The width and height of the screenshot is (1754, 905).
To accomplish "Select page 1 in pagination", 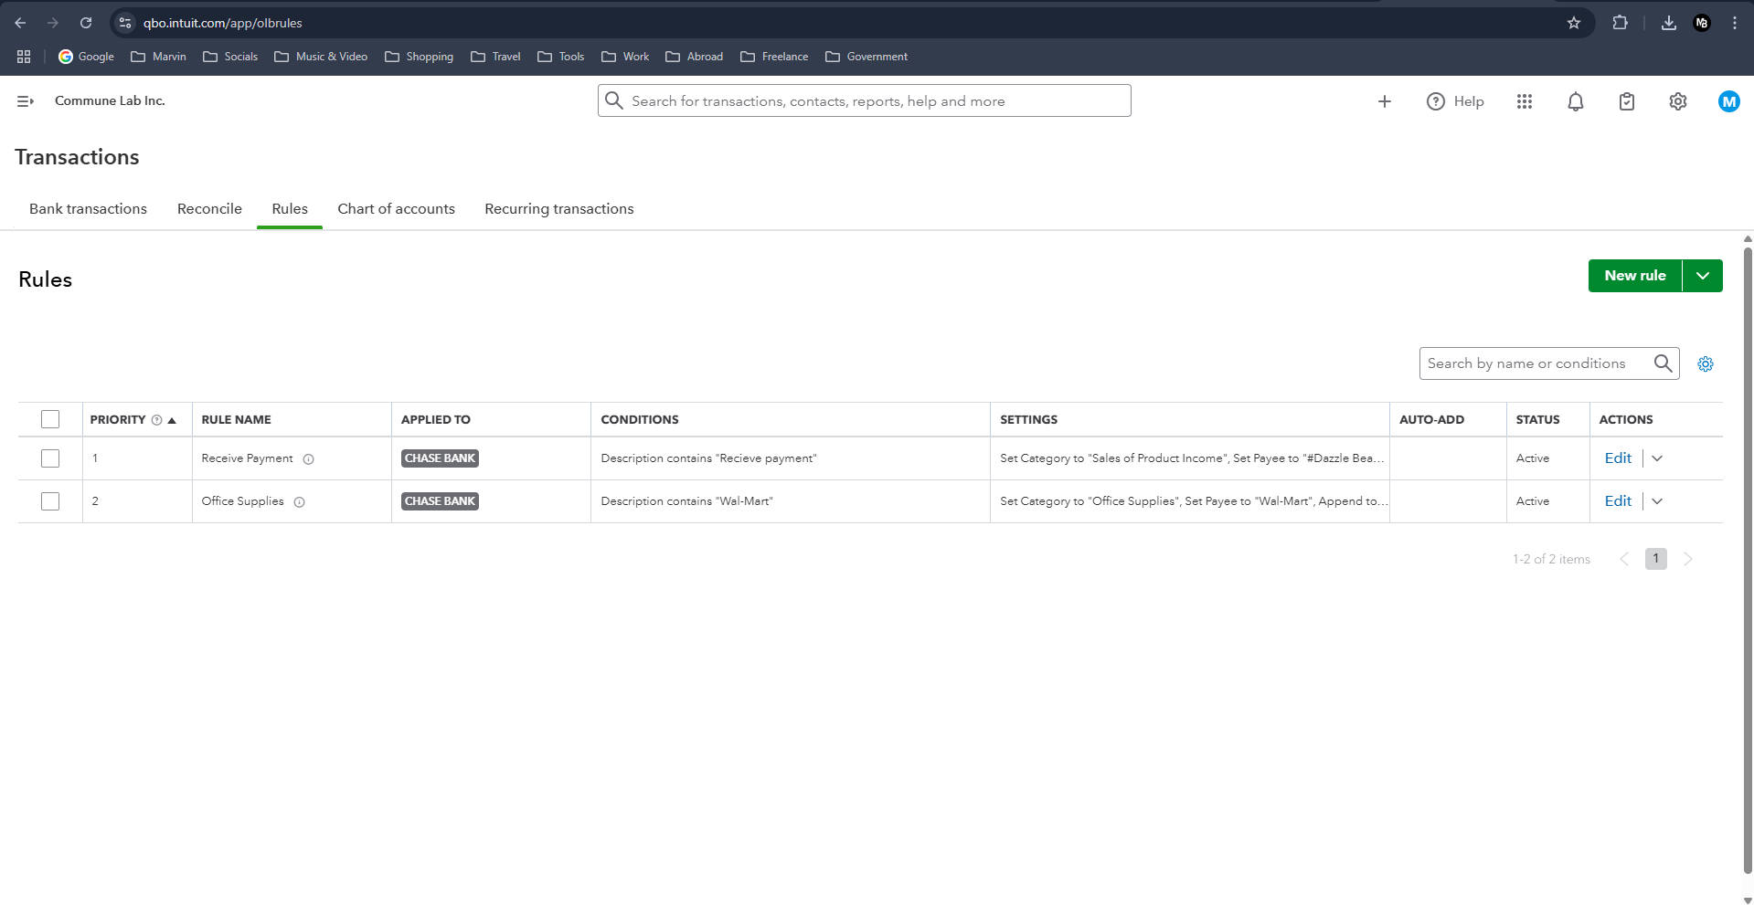I will point(1656,559).
